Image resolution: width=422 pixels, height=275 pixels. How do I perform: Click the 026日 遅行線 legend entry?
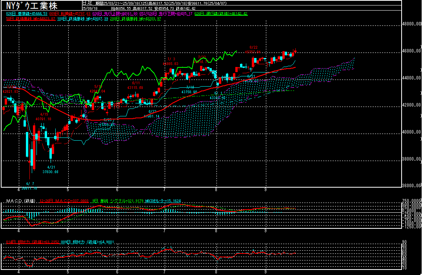(x=227, y=14)
